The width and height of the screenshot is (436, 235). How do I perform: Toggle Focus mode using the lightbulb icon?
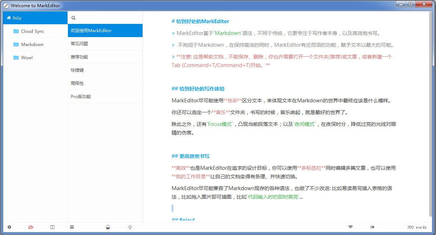click(130, 227)
